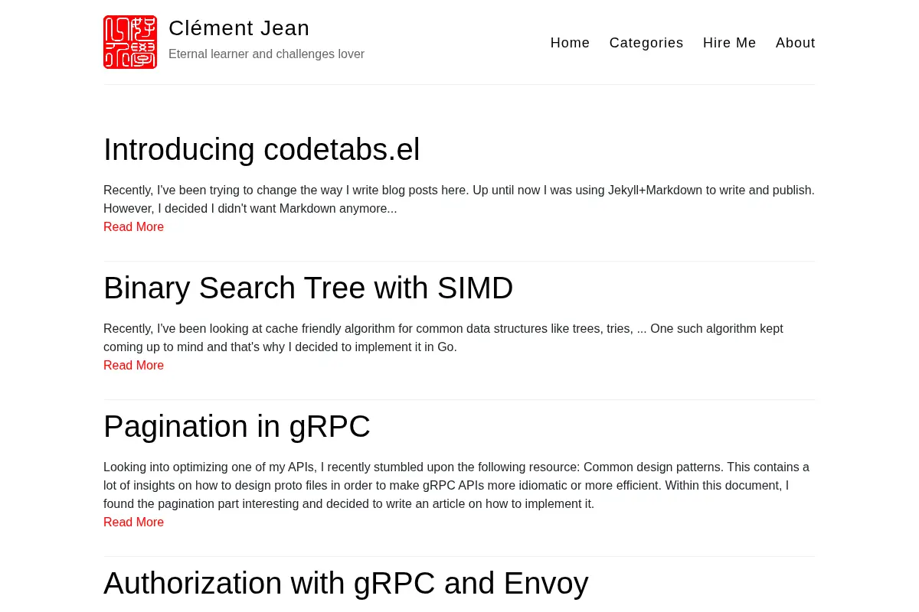
Task: Open the Categories menu item
Action: [646, 43]
